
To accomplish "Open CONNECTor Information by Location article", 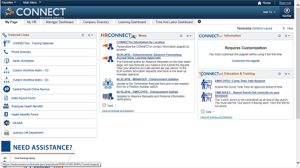I will (141, 42).
